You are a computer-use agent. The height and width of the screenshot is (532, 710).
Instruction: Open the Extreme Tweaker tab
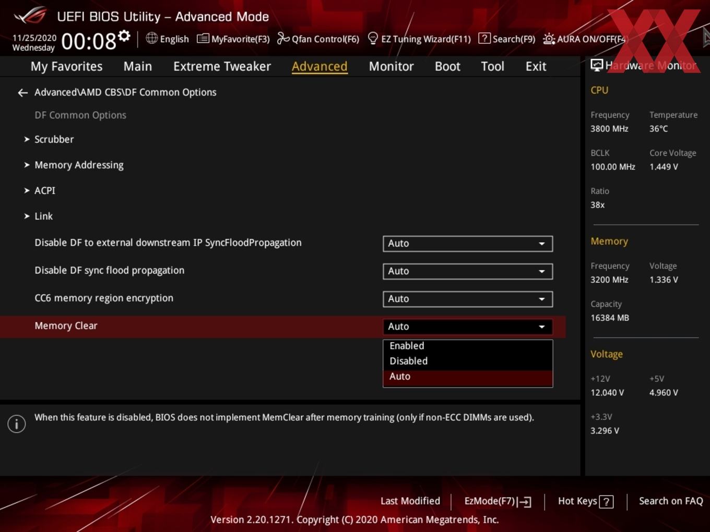[222, 66]
